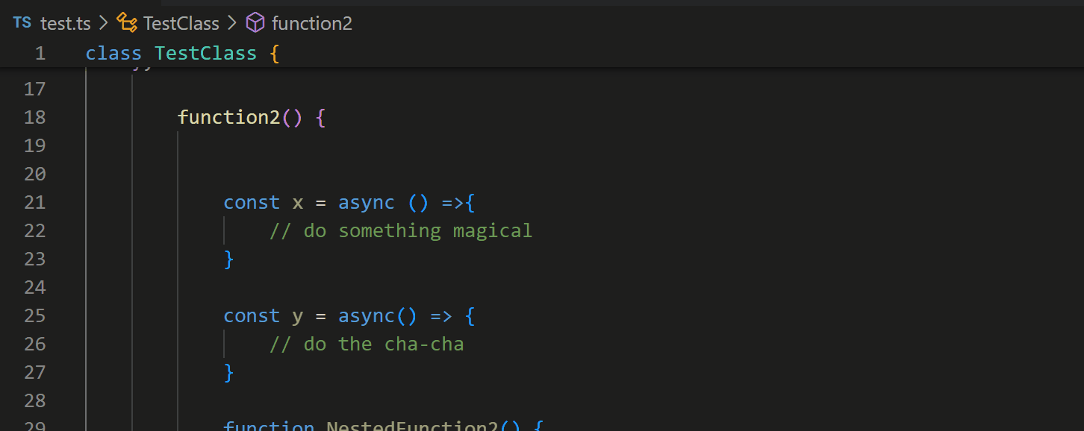Viewport: 1084px width, 431px height.
Task: Click the closing brace on line 23
Action: coord(228,259)
